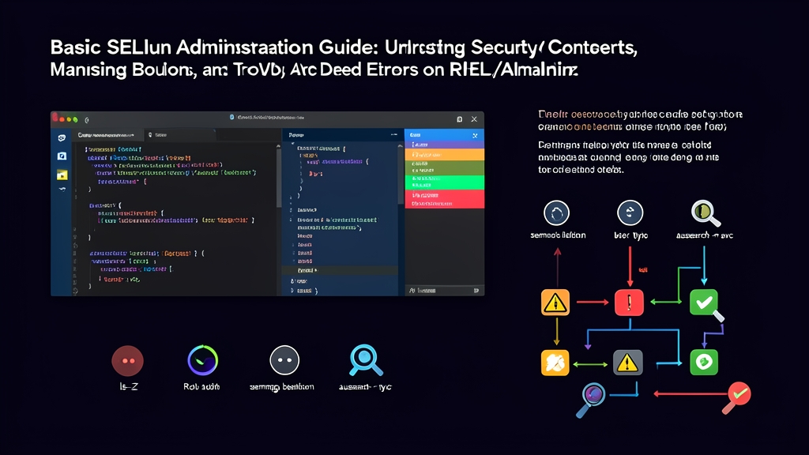This screenshot has height=455, width=809.
Task: Click the icon at right of right-panel footer
Action: pos(476,291)
